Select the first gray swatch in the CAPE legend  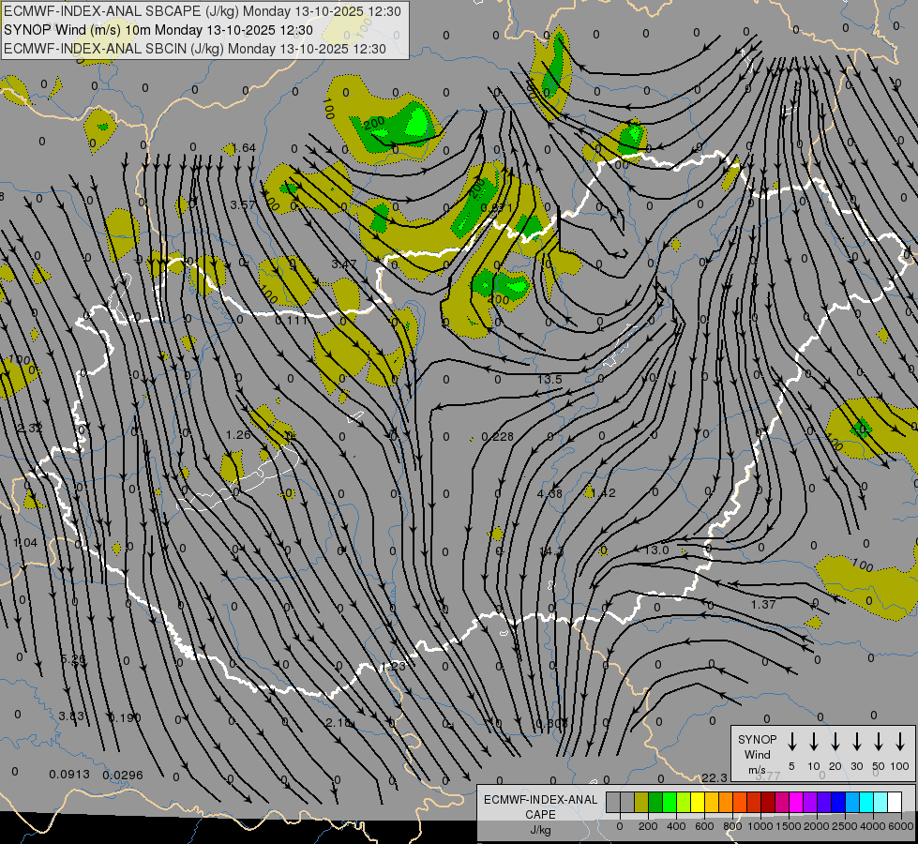[613, 802]
